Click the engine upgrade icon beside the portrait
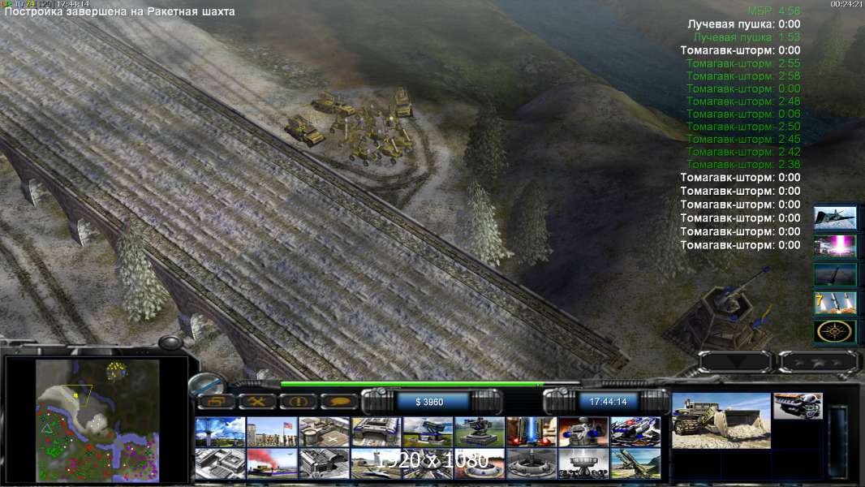Screen dimensions: 865x487 point(798,406)
